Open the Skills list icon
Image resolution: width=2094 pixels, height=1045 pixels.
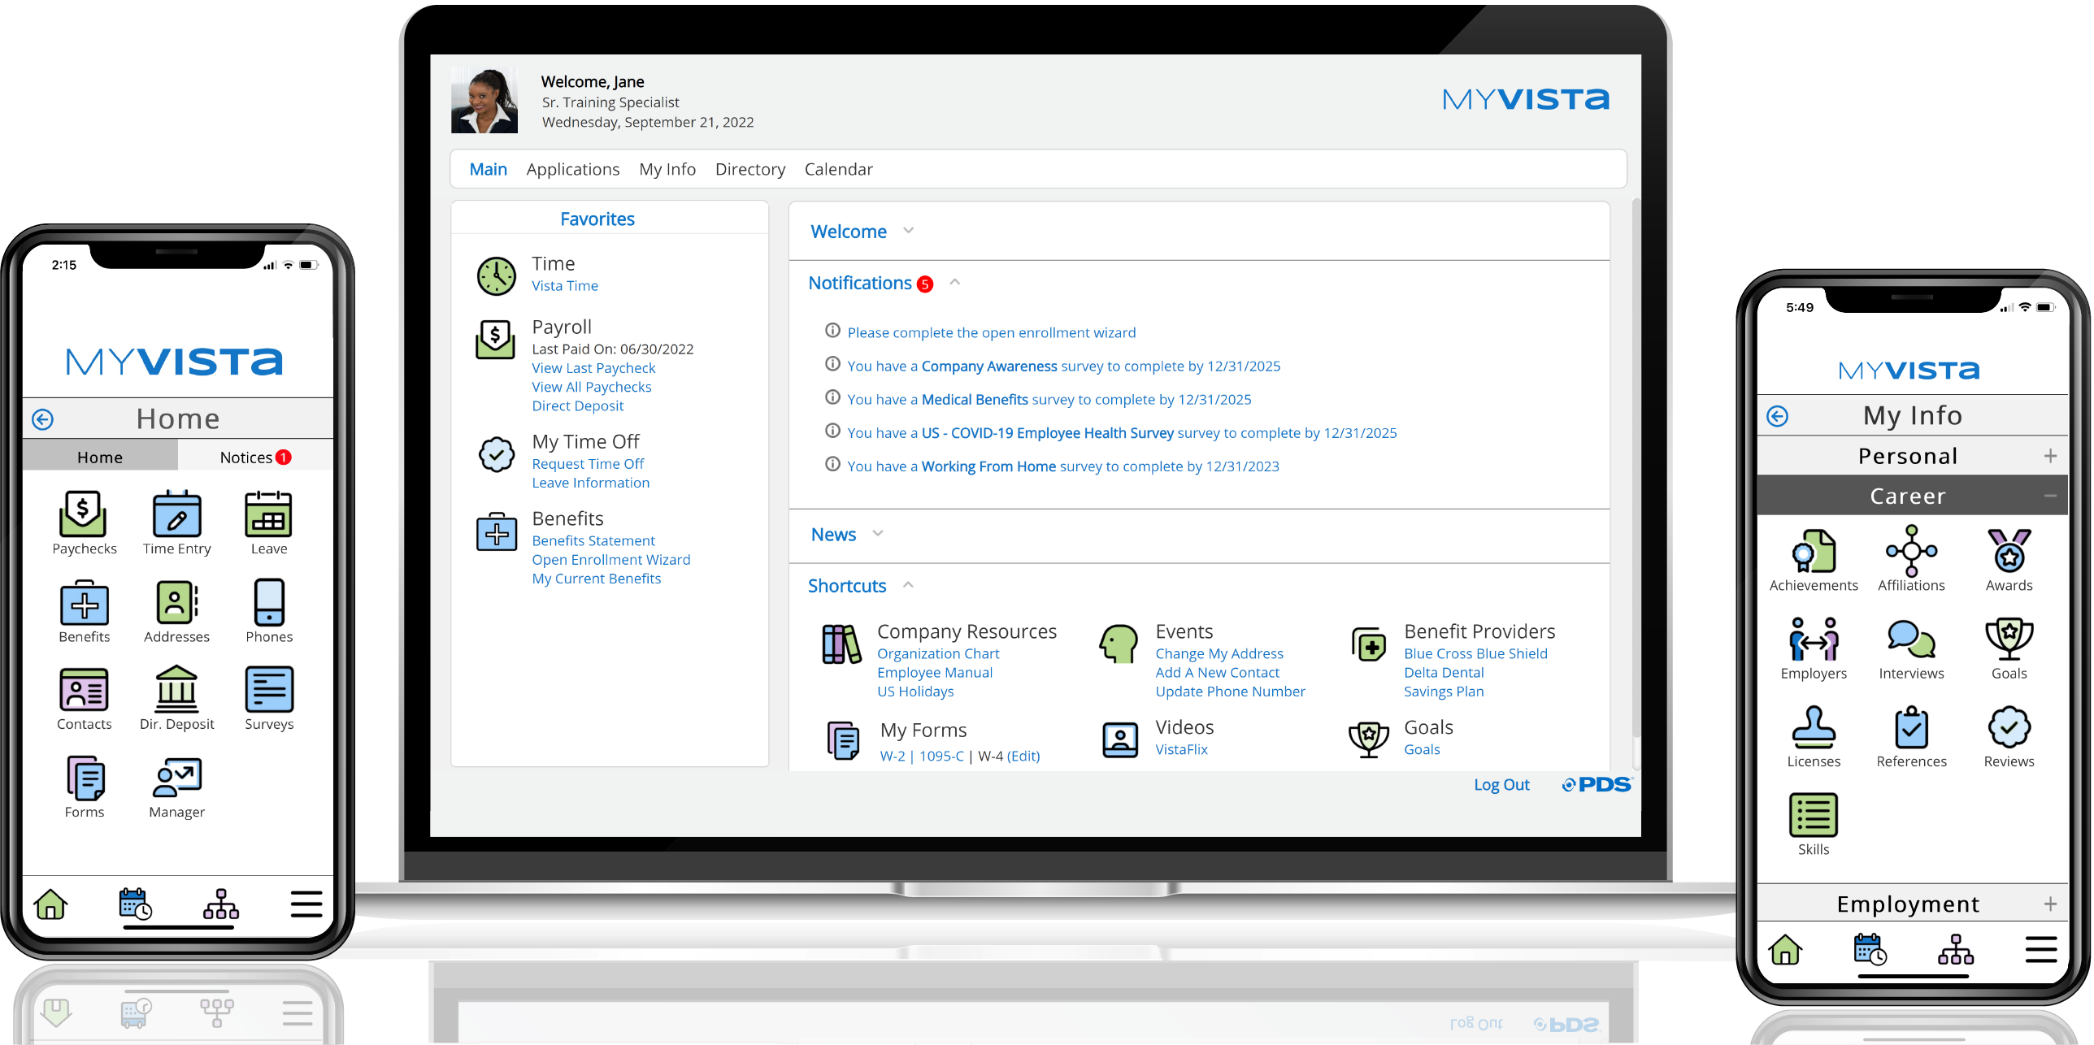[1814, 815]
